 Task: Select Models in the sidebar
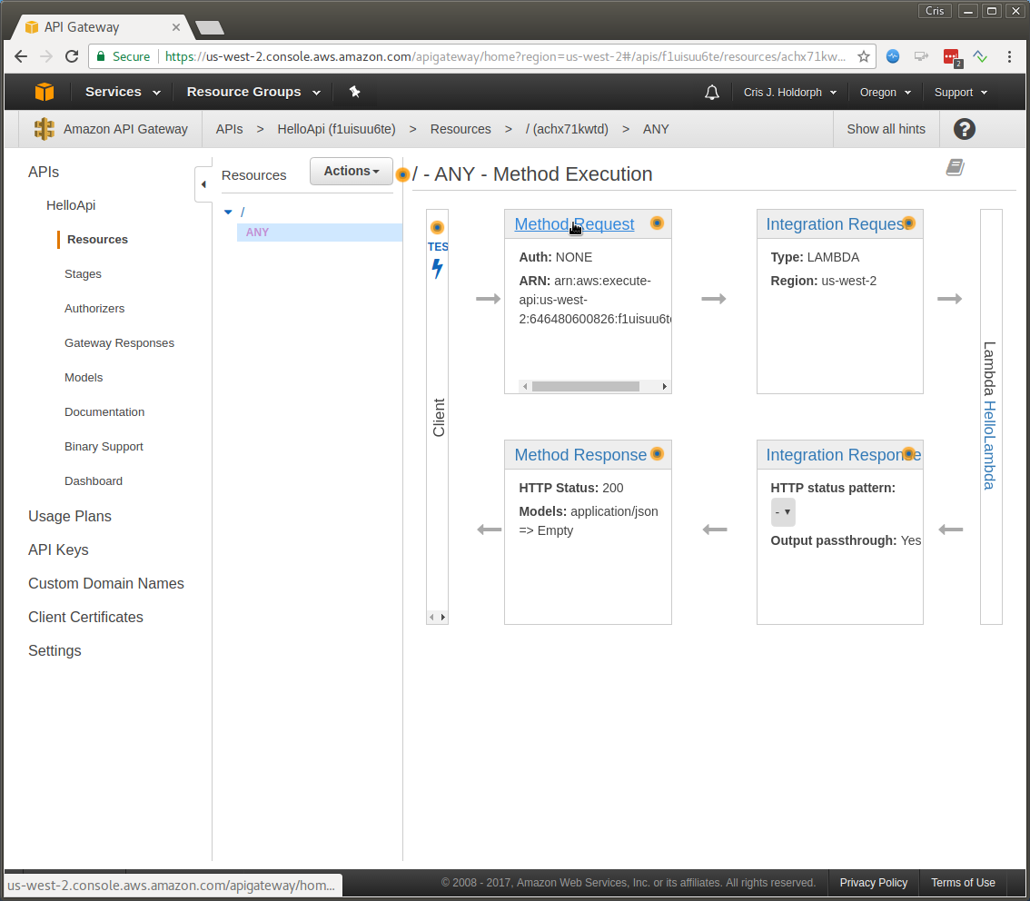click(x=84, y=378)
